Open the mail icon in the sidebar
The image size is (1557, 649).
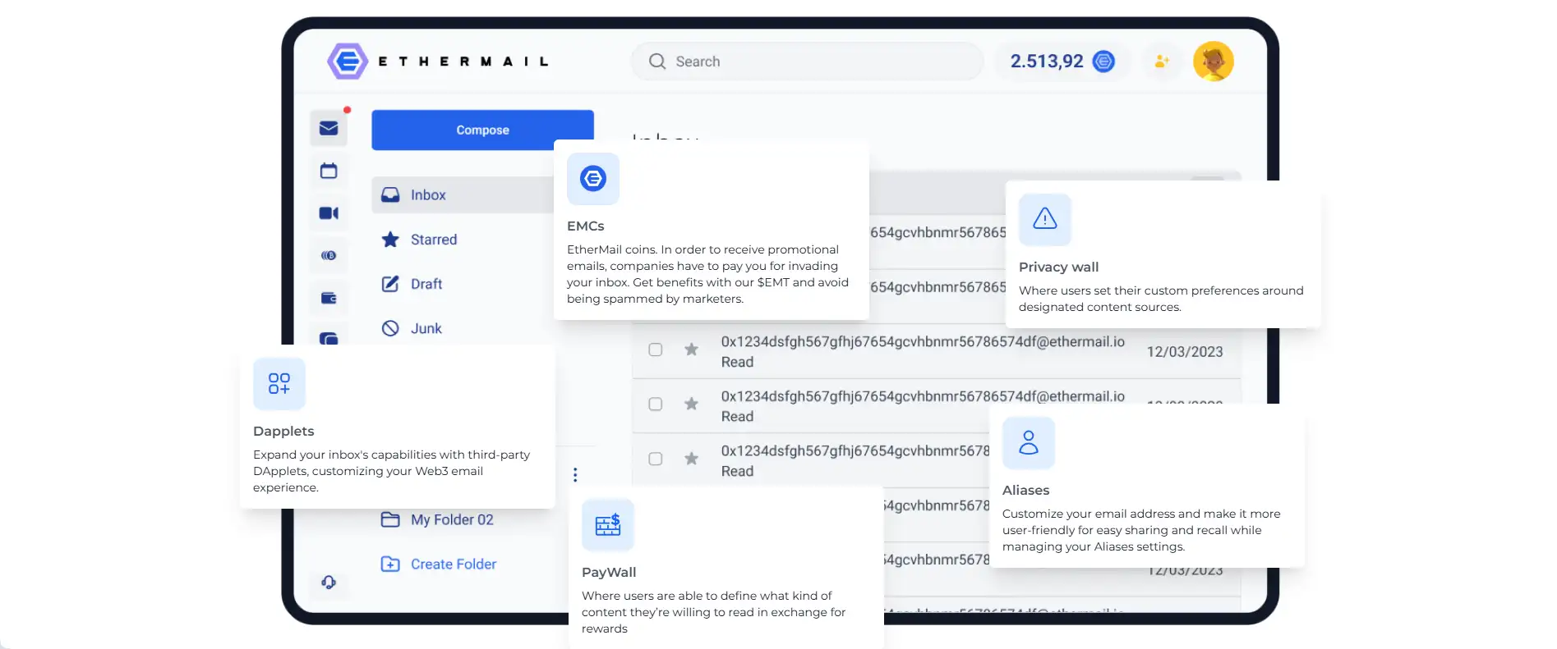tap(329, 128)
